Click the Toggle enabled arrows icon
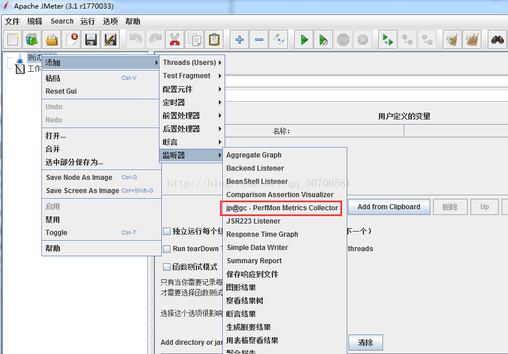508x354 pixels. pos(278,40)
